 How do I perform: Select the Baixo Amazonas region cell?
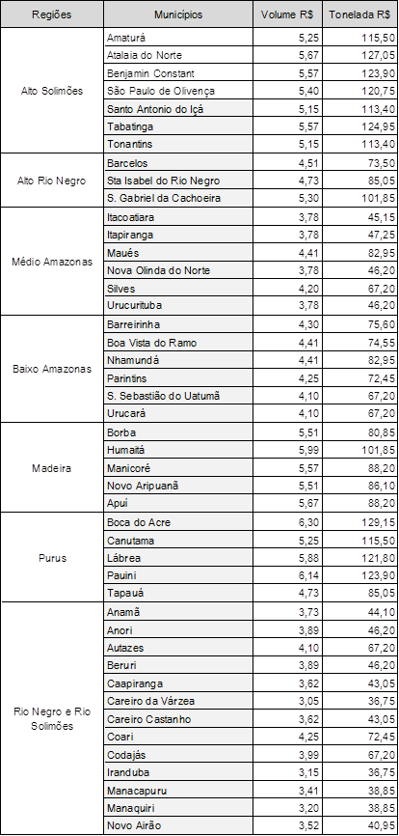[x=52, y=369]
